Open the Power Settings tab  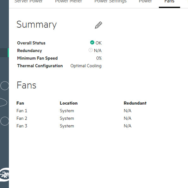click(x=111, y=2)
